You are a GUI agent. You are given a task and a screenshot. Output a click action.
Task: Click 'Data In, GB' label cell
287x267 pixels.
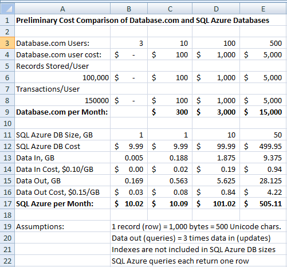tap(62, 158)
